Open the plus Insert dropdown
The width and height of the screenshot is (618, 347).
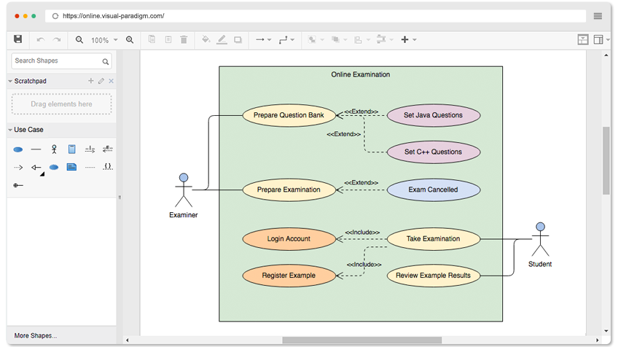click(409, 39)
